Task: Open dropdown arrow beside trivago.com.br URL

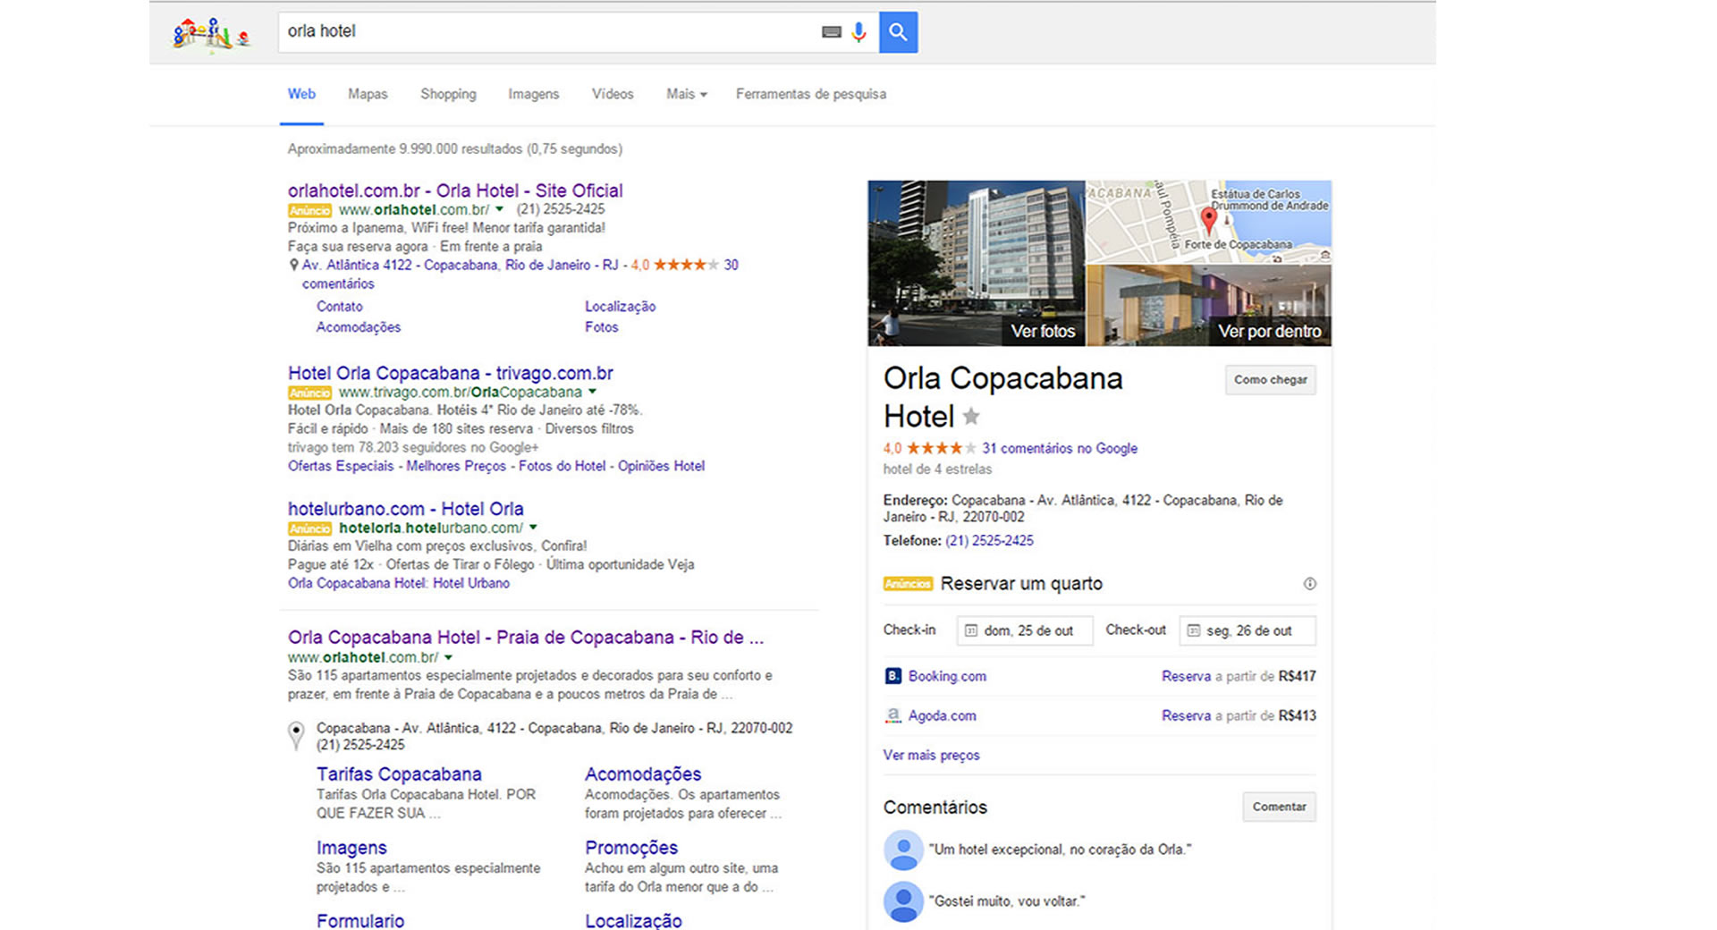Action: coord(592,392)
